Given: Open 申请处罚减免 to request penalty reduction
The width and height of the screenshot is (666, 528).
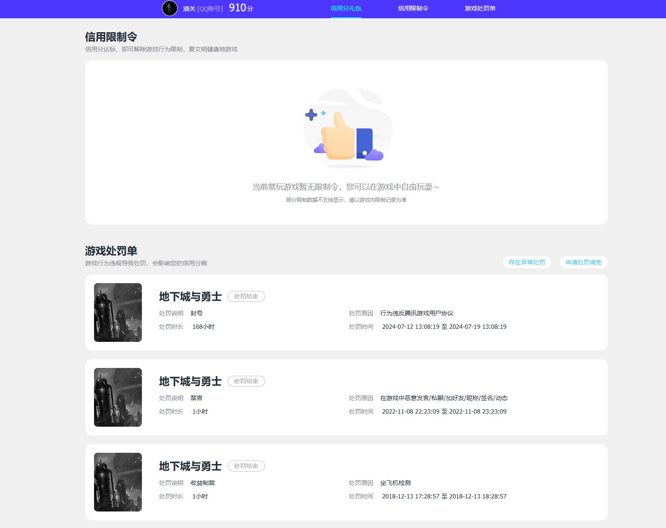Looking at the screenshot, I should click(583, 262).
